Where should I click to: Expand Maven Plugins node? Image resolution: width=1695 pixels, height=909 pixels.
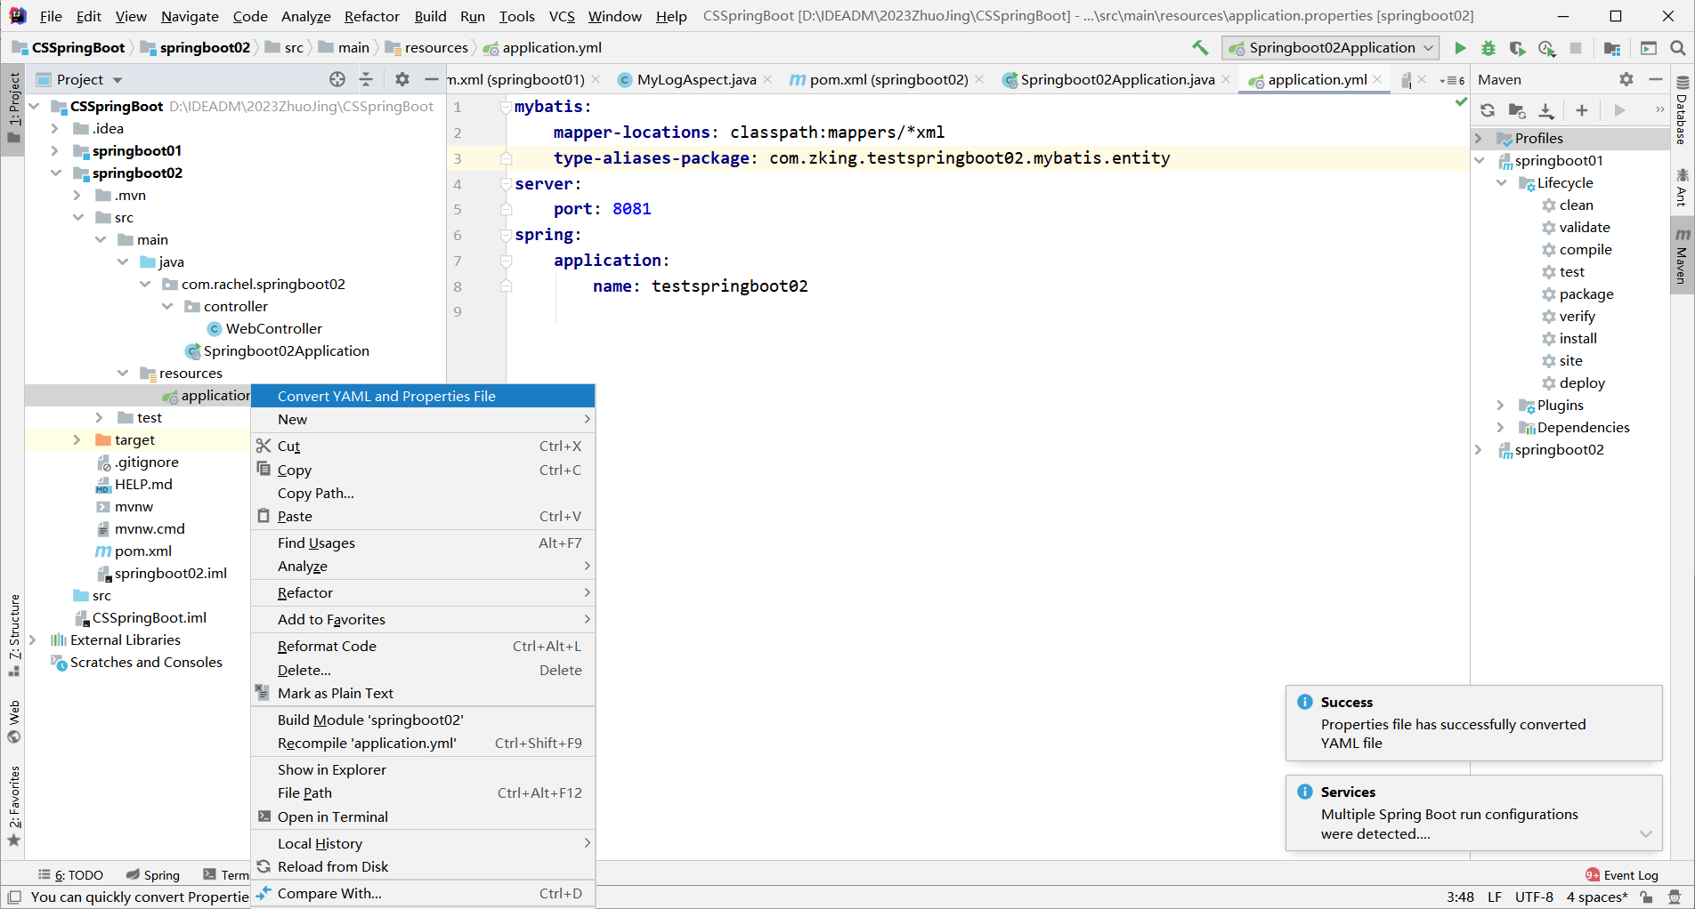tap(1502, 405)
